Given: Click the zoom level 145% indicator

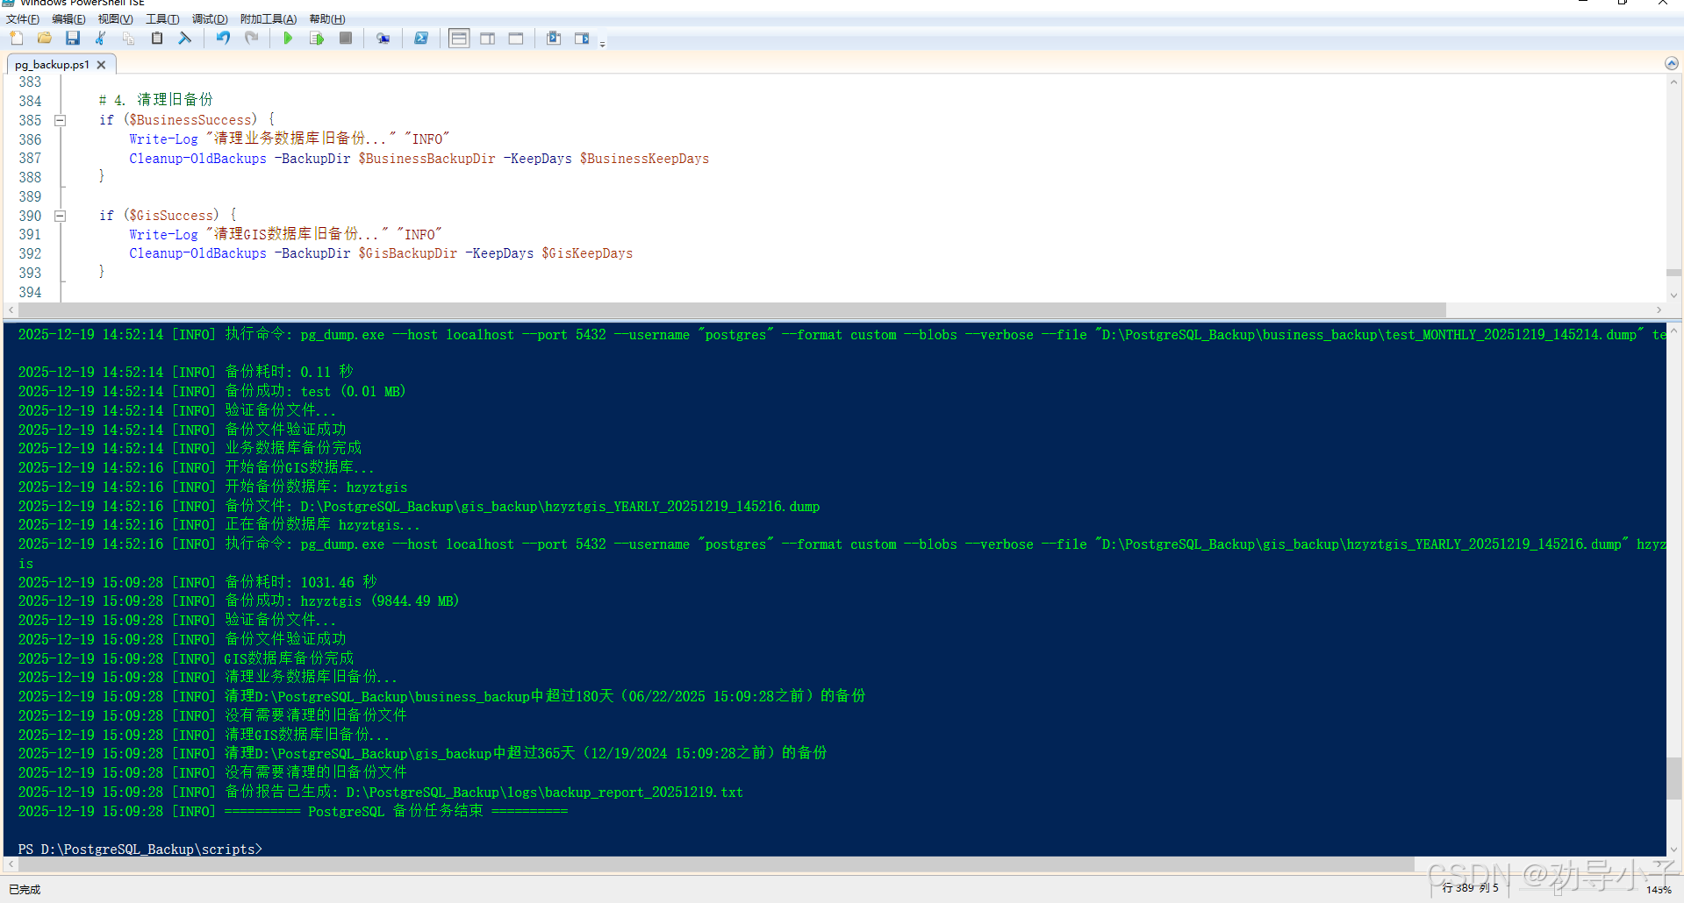Looking at the screenshot, I should tap(1659, 890).
